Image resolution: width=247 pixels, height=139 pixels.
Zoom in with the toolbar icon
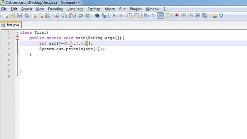pyautogui.click(x=113, y=15)
